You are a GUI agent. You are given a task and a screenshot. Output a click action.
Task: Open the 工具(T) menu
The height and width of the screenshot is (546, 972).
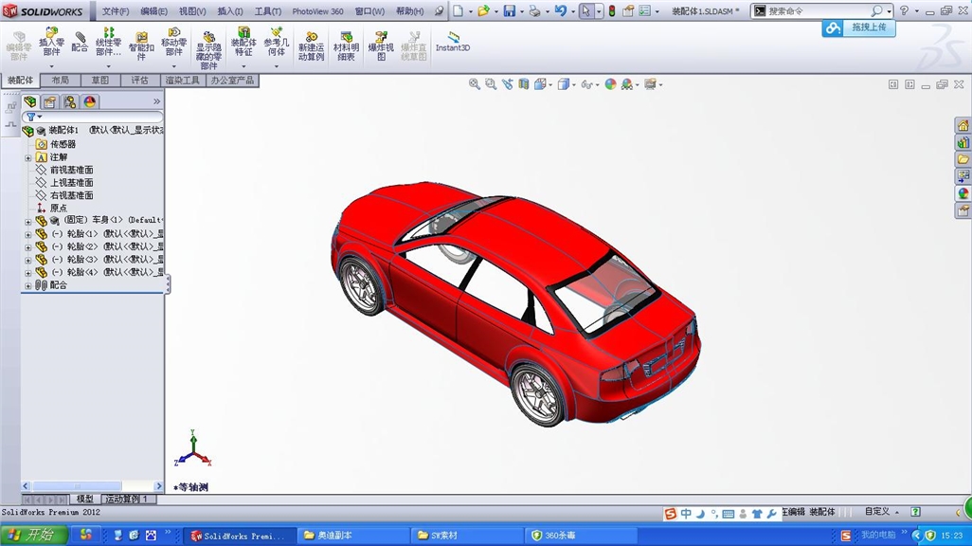268,11
